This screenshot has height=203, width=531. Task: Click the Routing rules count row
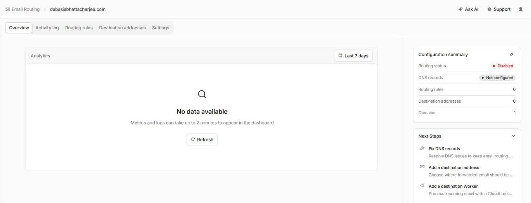467,89
